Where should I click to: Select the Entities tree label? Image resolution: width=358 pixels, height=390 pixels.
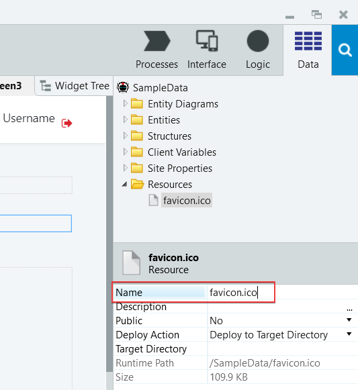164,120
